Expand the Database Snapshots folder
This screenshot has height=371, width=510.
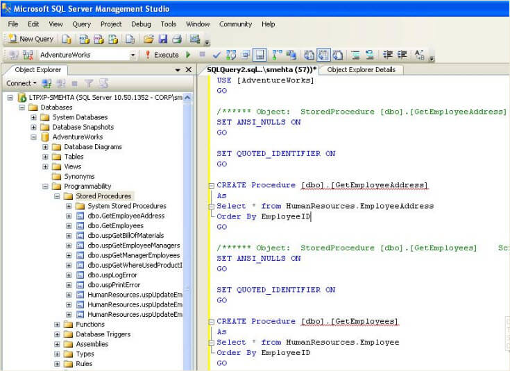coord(33,127)
